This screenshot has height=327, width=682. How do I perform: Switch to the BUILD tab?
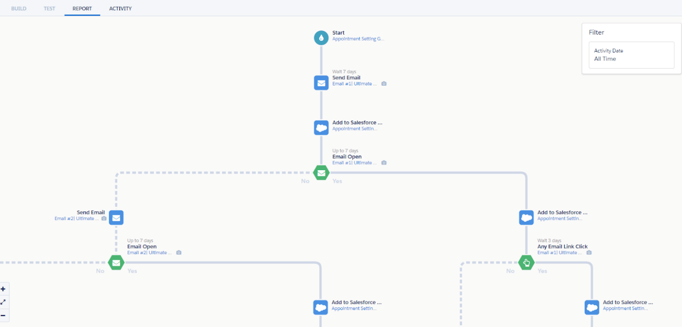coord(19,8)
